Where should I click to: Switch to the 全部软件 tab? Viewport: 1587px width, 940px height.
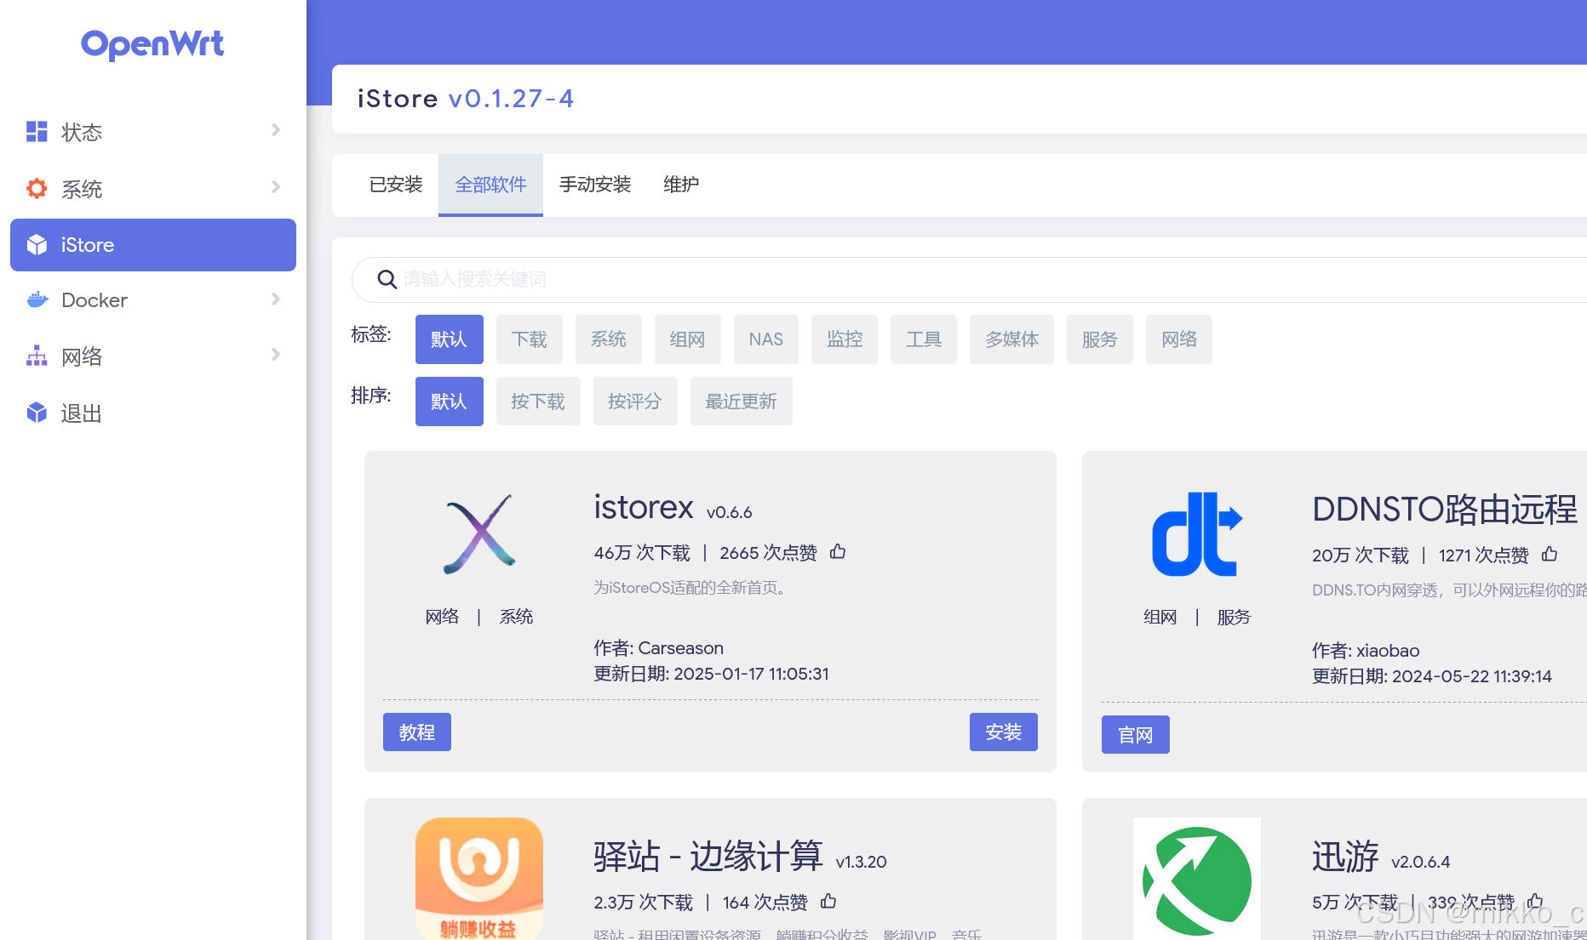click(490, 185)
